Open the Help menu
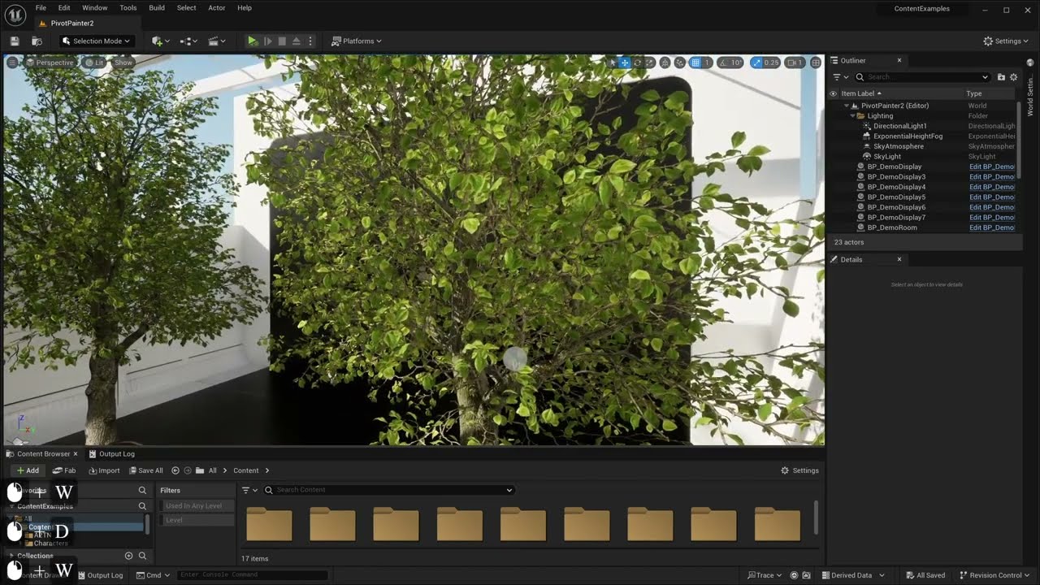Image resolution: width=1040 pixels, height=585 pixels. point(245,7)
